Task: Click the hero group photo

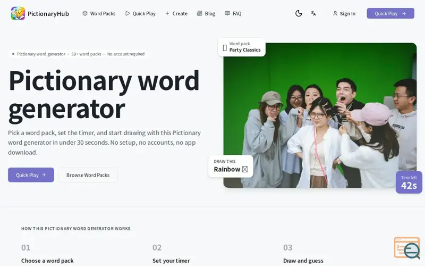Action: tap(320, 115)
